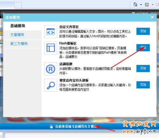Add the 搜索店内宝贝头部版 module

[143, 85]
